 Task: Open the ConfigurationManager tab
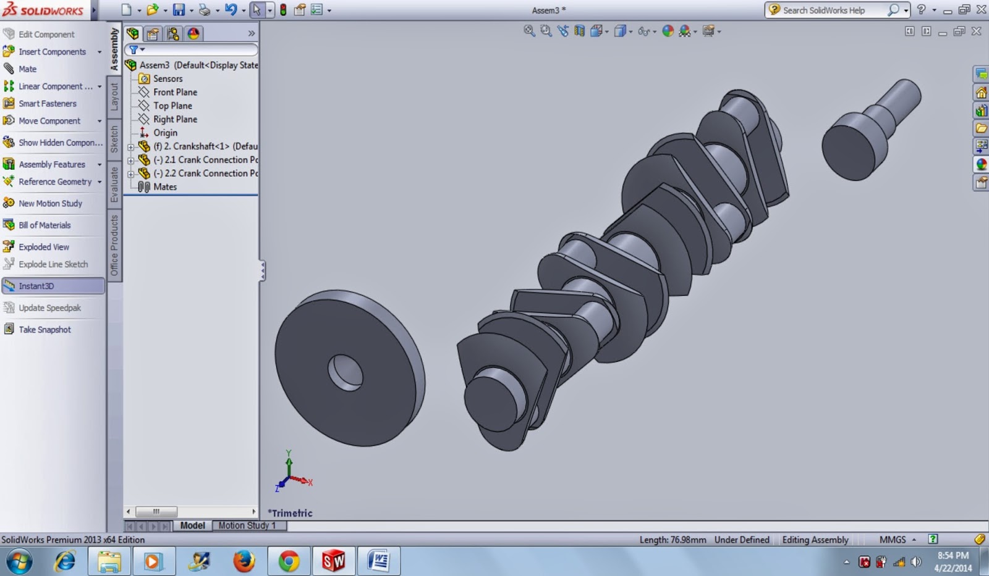173,33
